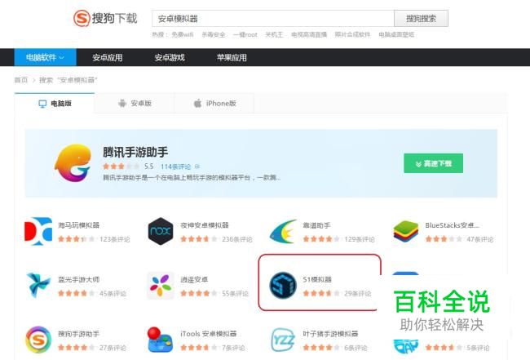Screen dimensions: 530x360
Task: Click the 搜狗搜索 button
Action: tap(422, 18)
